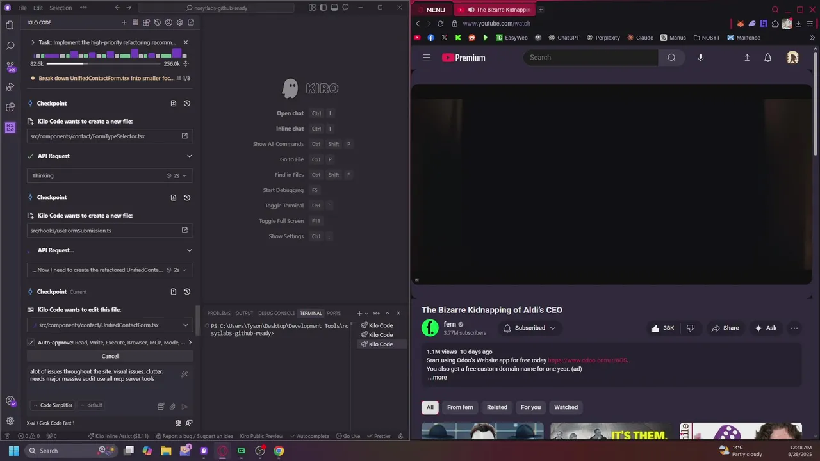The height and width of the screenshot is (461, 820).
Task: Open Run and Debug view in activity bar
Action: (10, 86)
